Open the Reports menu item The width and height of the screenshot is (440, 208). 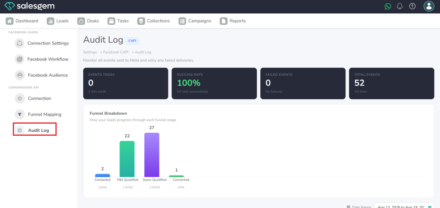233,21
